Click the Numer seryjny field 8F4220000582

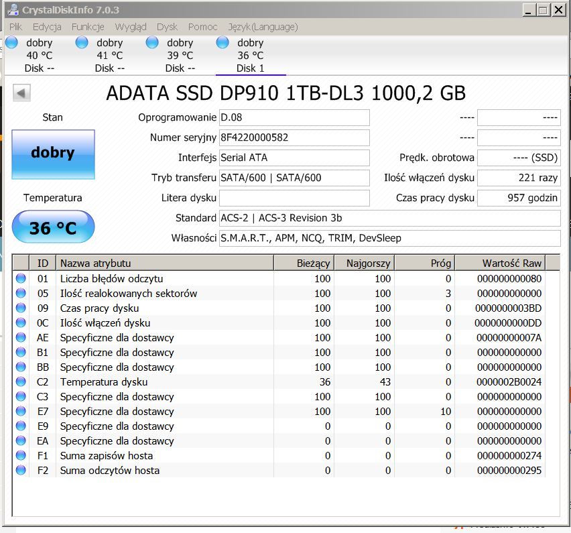[x=294, y=137]
